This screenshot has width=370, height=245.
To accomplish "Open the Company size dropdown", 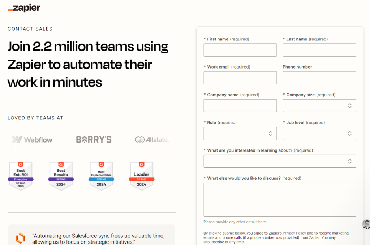I will 319,106.
